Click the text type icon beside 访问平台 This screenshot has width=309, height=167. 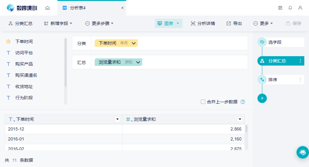pyautogui.click(x=8, y=53)
